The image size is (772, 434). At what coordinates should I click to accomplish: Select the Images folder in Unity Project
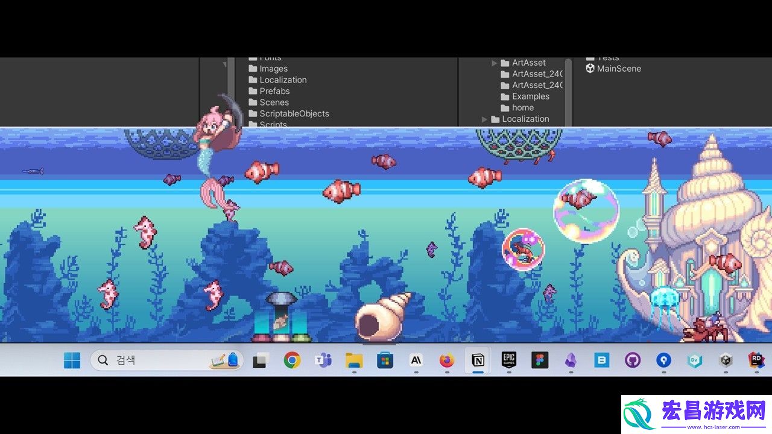(x=268, y=69)
